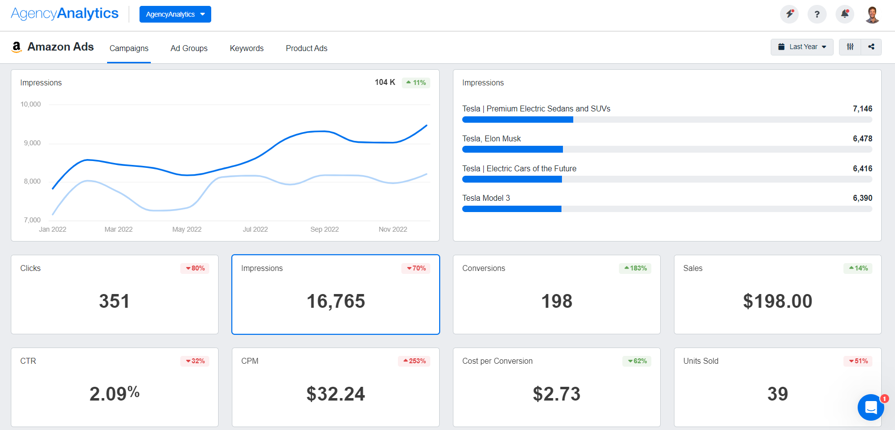
Task: Click the Jan 2022 axis label
Action: click(x=53, y=229)
